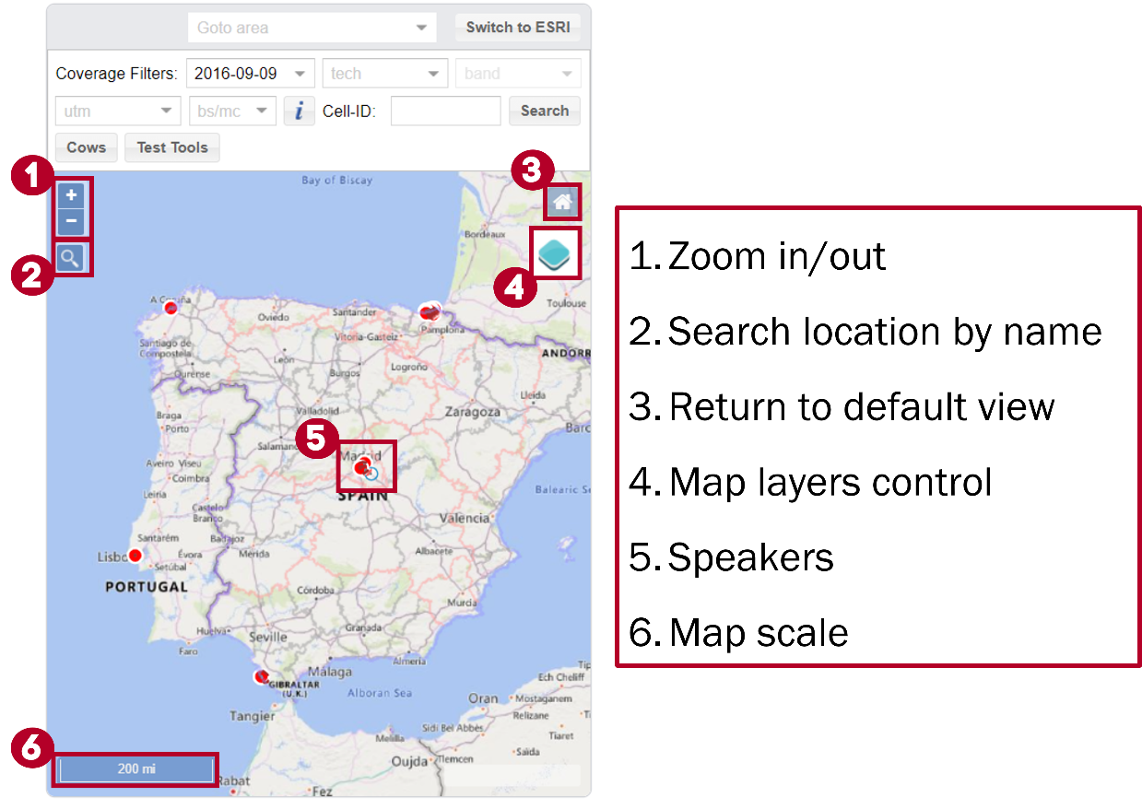Image resolution: width=1142 pixels, height=809 pixels.
Task: Select the red site marker near Lisbon
Action: pos(135,555)
